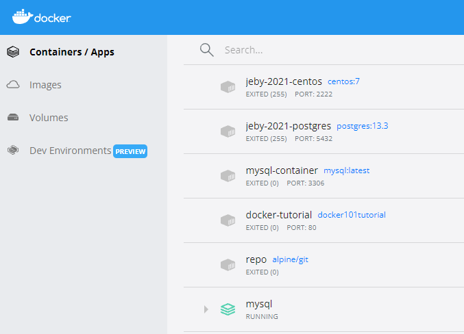The image size is (464, 334).
Task: Open the centos:7 image link
Action: pos(343,81)
